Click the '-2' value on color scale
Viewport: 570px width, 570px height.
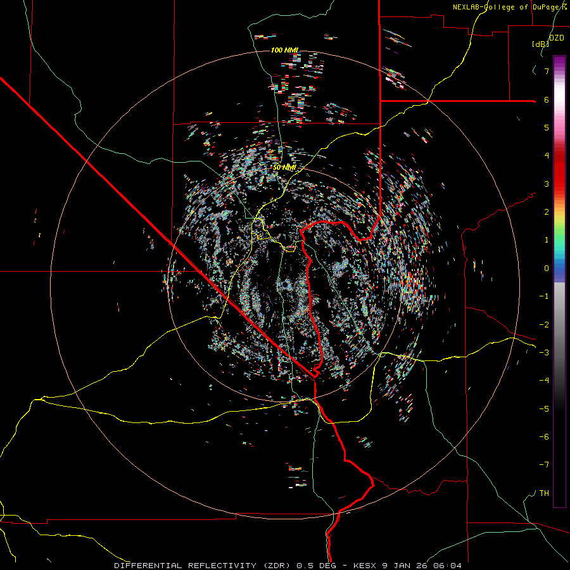coord(544,324)
